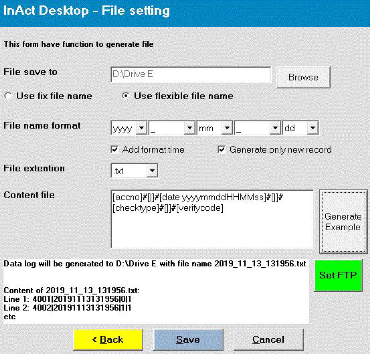Click the yellow Back button
This screenshot has height=354, width=370.
[108, 339]
